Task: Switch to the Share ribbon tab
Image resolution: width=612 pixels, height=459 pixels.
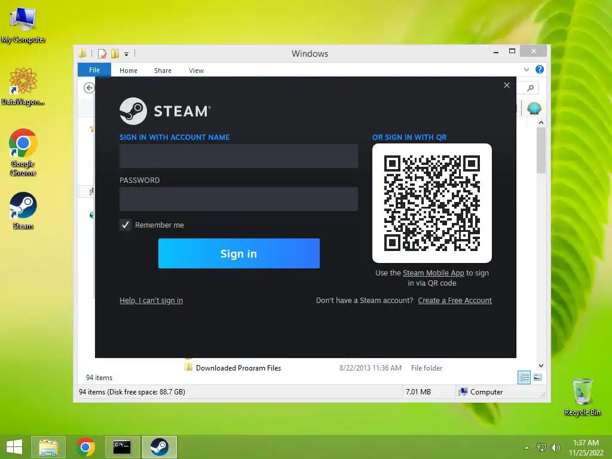Action: pos(163,71)
